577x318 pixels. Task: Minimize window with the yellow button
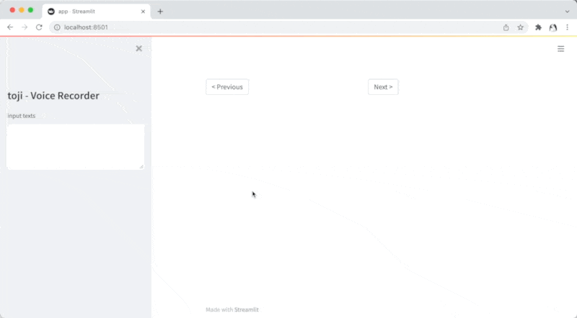[x=22, y=10]
